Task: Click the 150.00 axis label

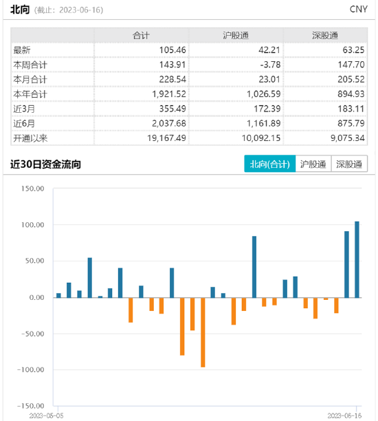Action: pos(33,188)
